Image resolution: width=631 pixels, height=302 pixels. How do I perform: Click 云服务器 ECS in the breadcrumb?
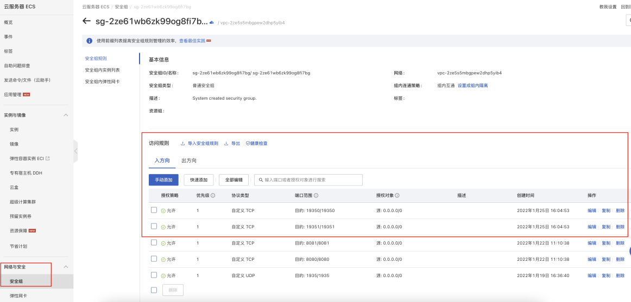click(x=96, y=7)
